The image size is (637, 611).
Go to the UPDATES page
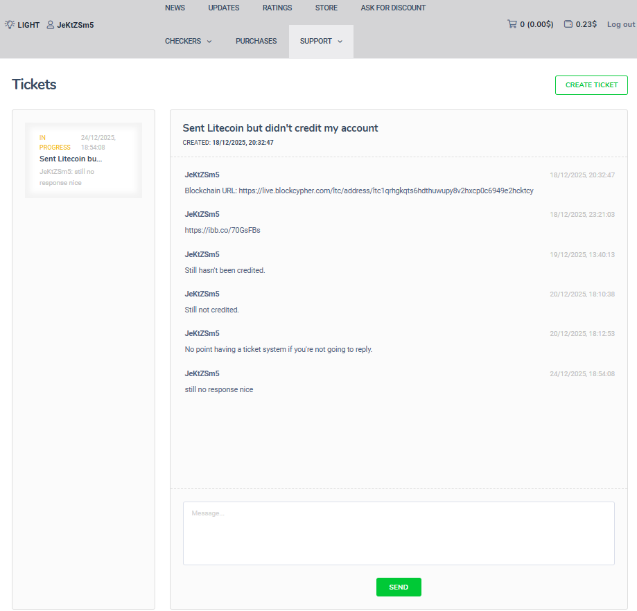tap(223, 8)
